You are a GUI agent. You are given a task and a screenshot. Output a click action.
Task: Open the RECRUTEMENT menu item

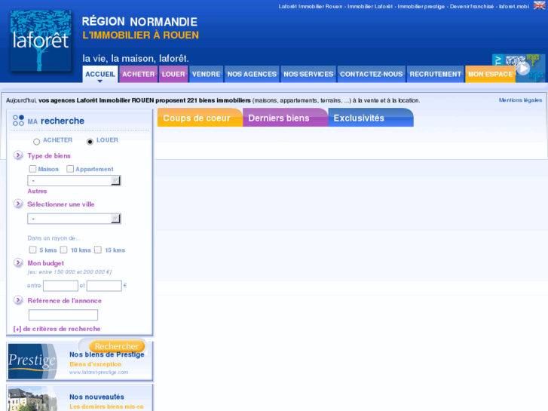pyautogui.click(x=436, y=74)
